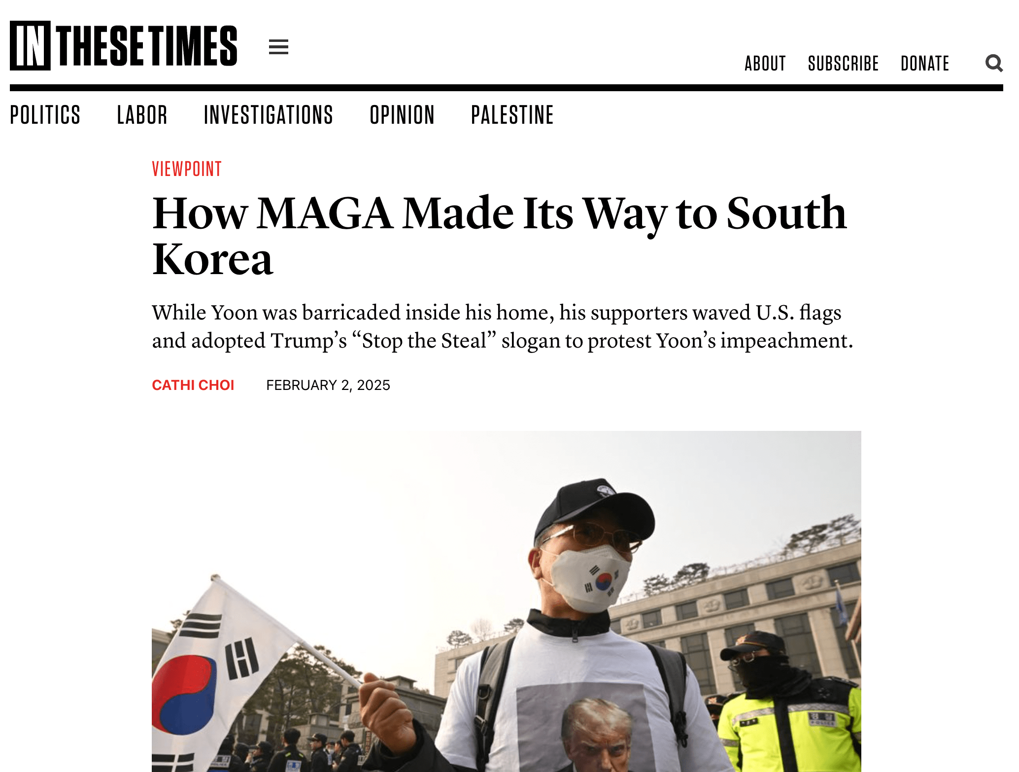The width and height of the screenshot is (1019, 772).
Task: Open the About page
Action: pyautogui.click(x=765, y=64)
